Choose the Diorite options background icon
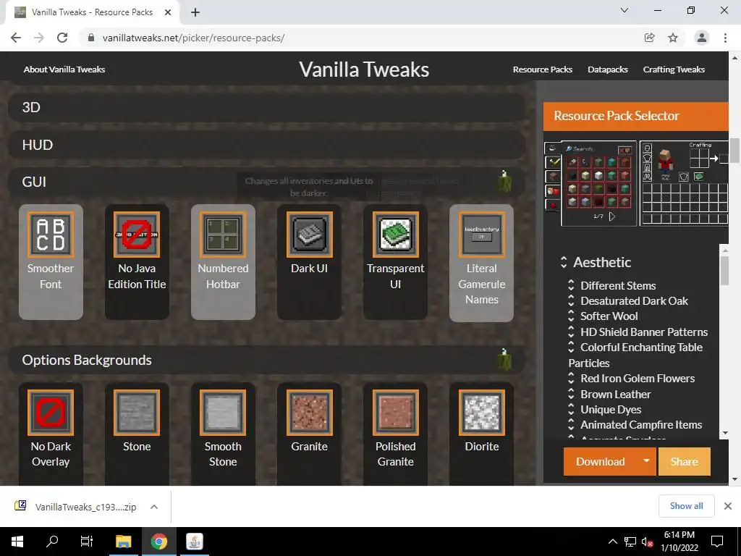Image resolution: width=741 pixels, height=556 pixels. coord(481,412)
